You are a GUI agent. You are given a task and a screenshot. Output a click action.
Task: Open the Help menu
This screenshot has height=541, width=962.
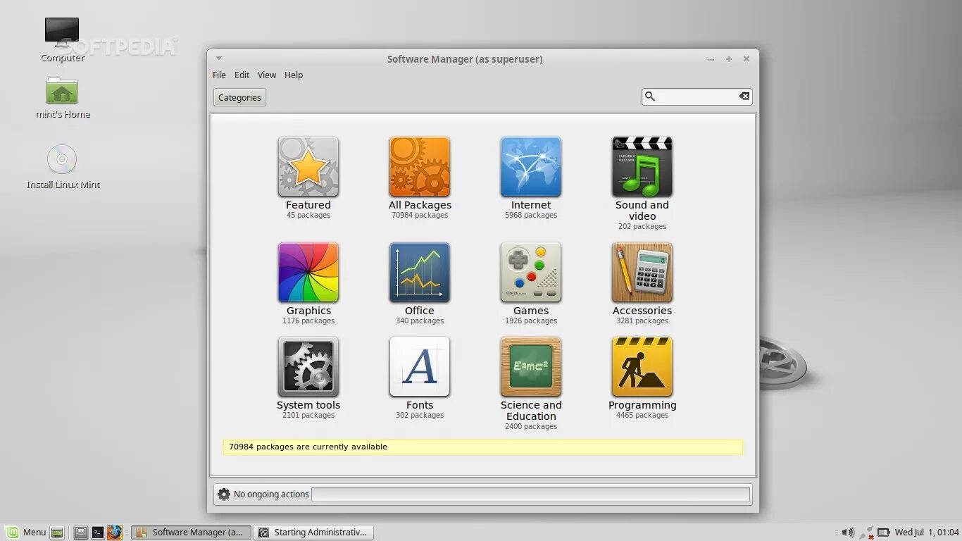[294, 75]
